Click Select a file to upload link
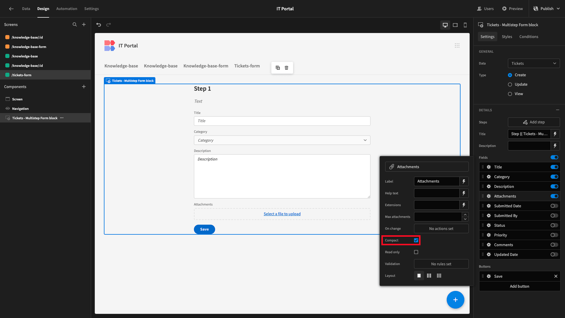This screenshot has width=565, height=318. pyautogui.click(x=282, y=214)
